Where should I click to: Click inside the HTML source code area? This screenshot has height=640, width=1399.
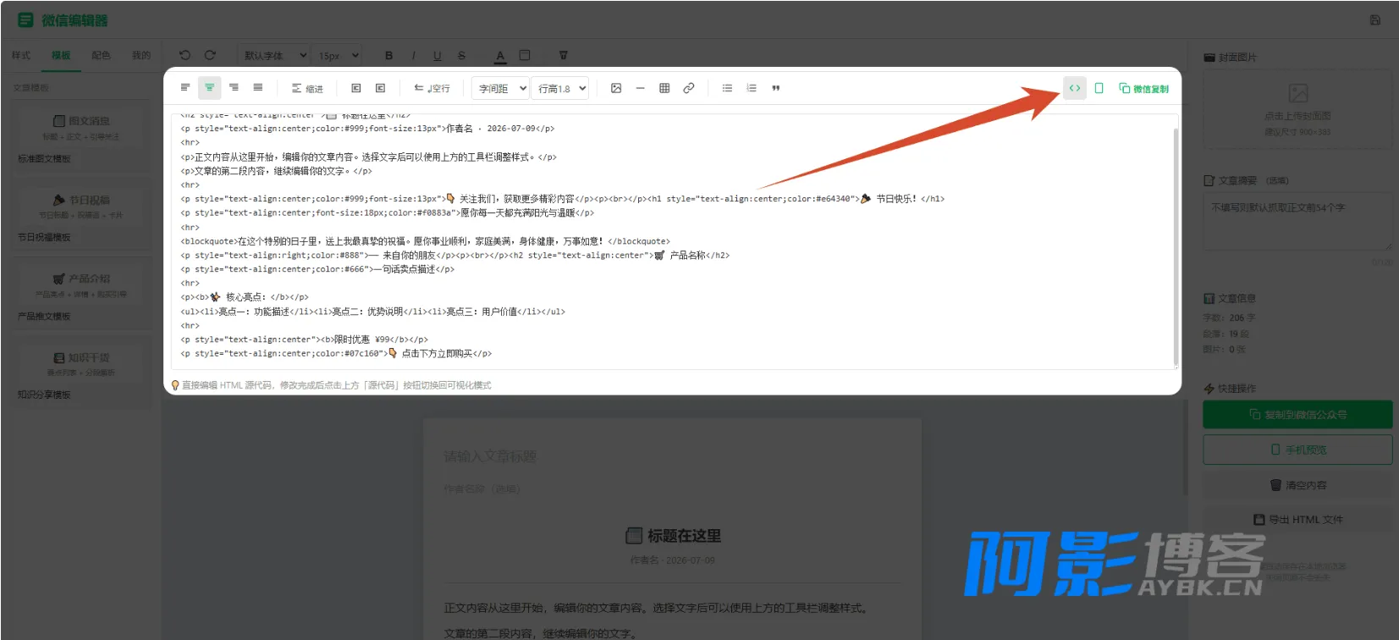[x=673, y=241]
